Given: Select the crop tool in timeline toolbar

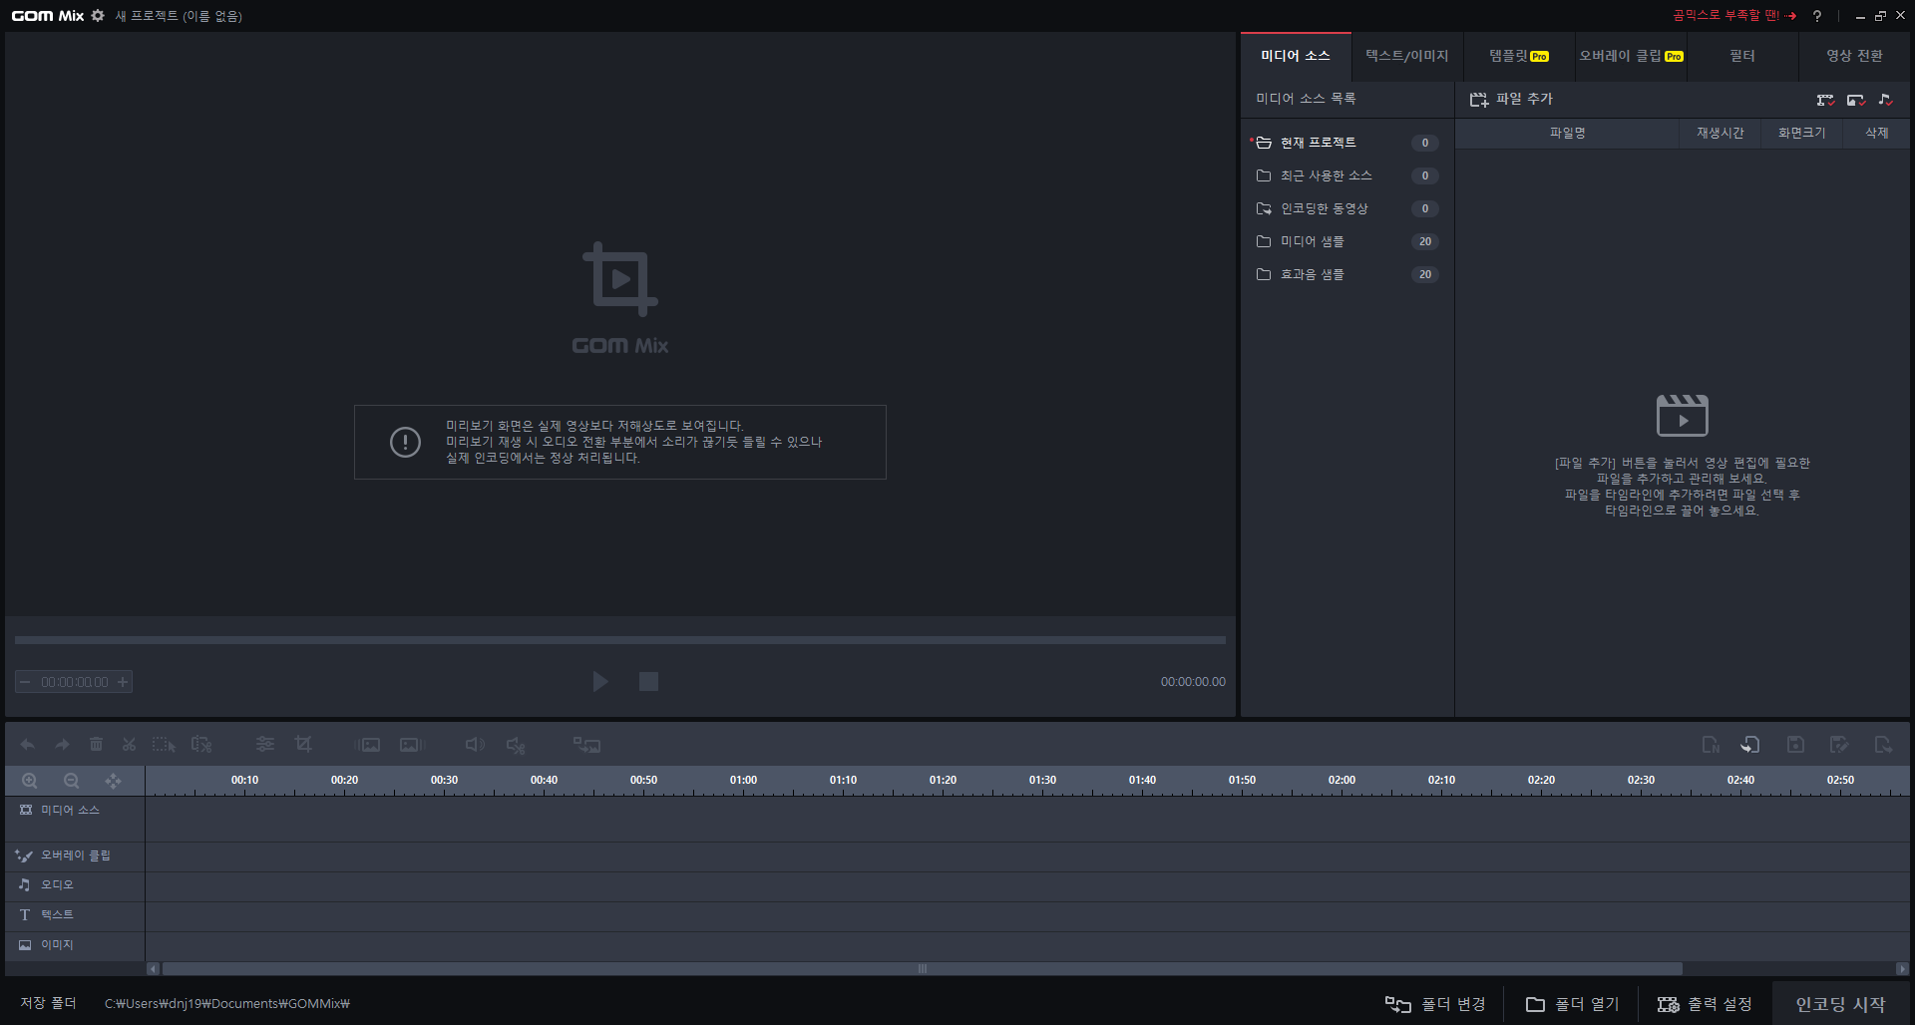Looking at the screenshot, I should [303, 744].
